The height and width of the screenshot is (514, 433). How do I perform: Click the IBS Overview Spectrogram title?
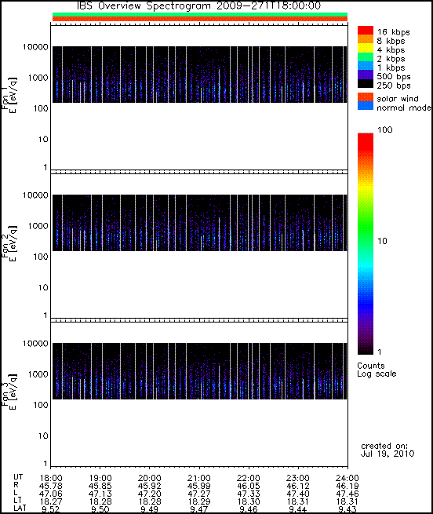[199, 5]
